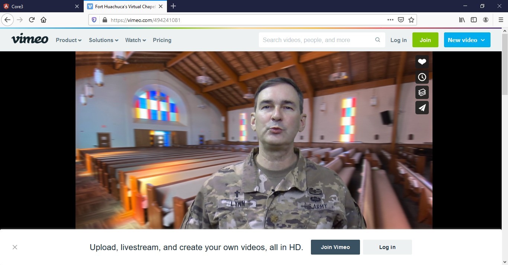Screen dimensions: 508x265
Task: Switch to the Core3 tab
Action: point(42,6)
